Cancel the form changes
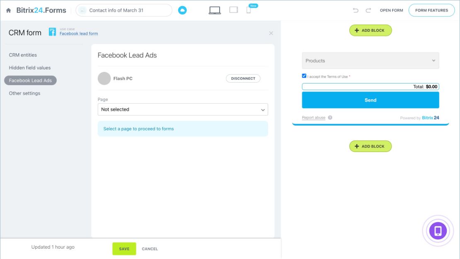Image resolution: width=460 pixels, height=259 pixels. (x=150, y=249)
